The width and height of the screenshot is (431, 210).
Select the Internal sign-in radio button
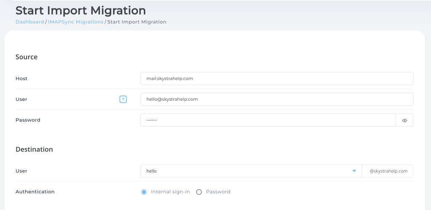pos(144,192)
